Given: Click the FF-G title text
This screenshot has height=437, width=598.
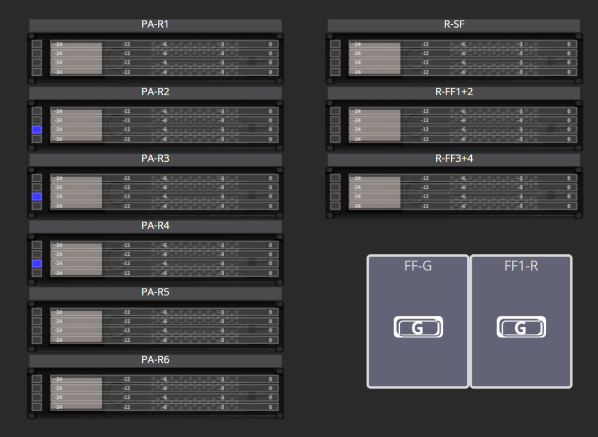Looking at the screenshot, I should 418,266.
